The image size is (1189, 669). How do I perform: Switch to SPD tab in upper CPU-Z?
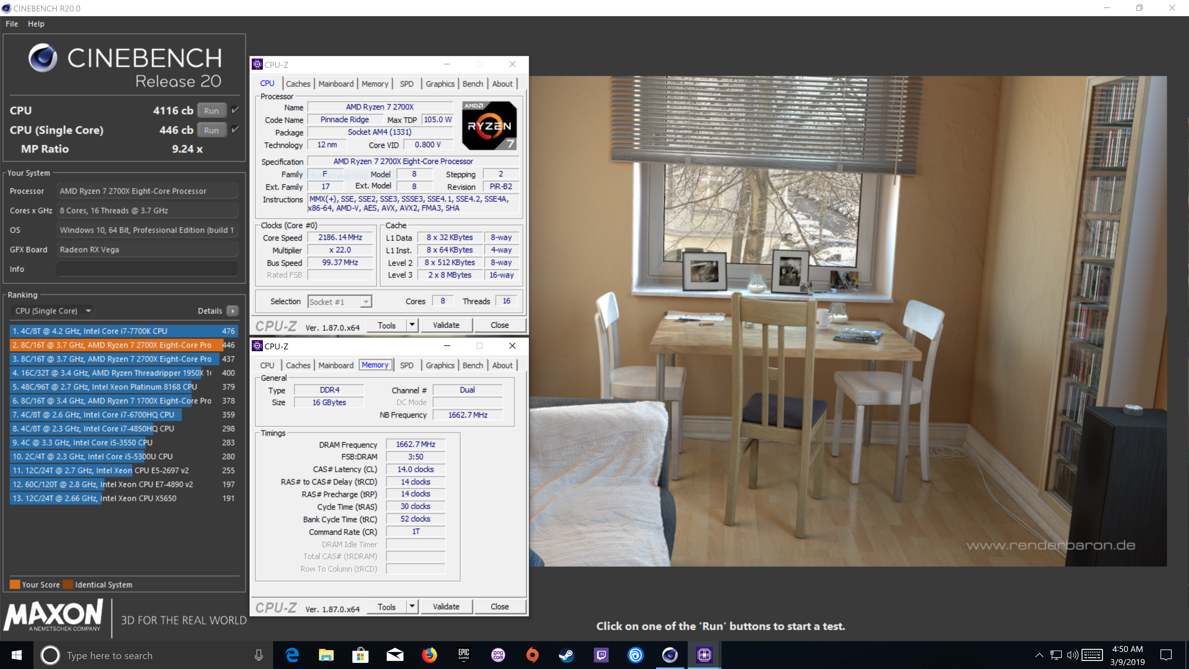(x=406, y=84)
